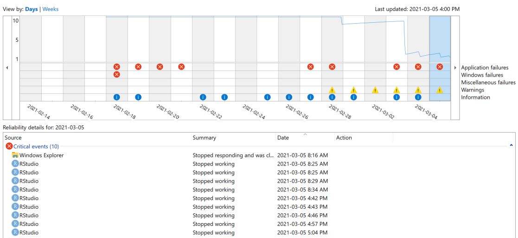518x238 pixels.
Task: Open application failure marker on 2021-02-20
Action: coord(160,67)
